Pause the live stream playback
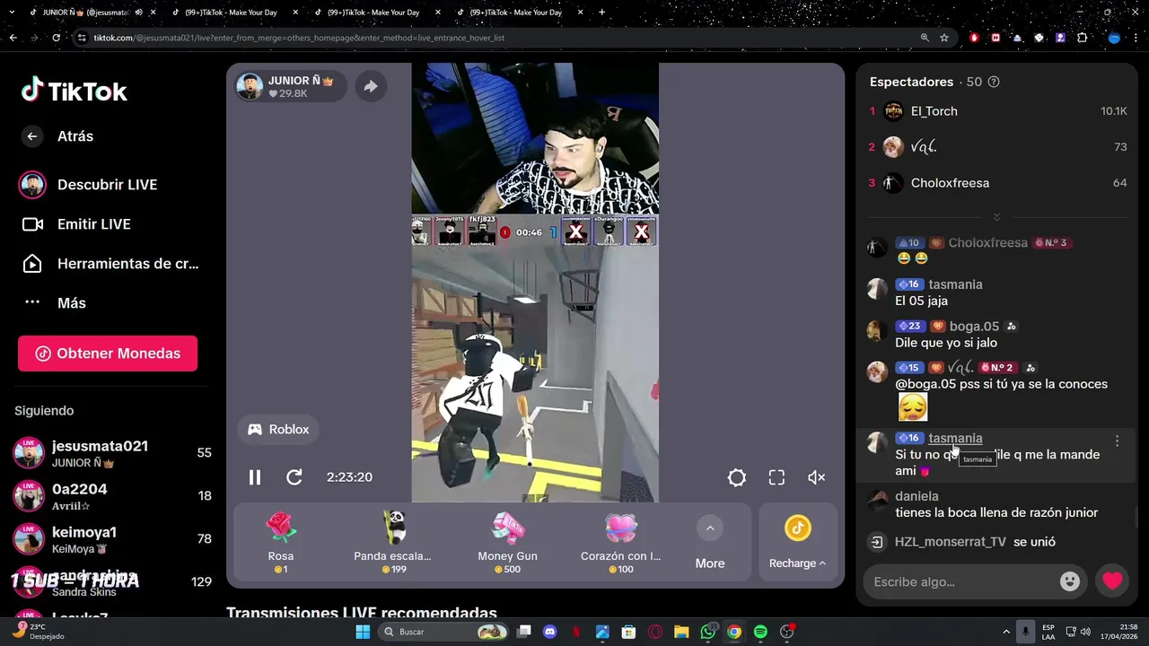The width and height of the screenshot is (1149, 646). (x=255, y=477)
